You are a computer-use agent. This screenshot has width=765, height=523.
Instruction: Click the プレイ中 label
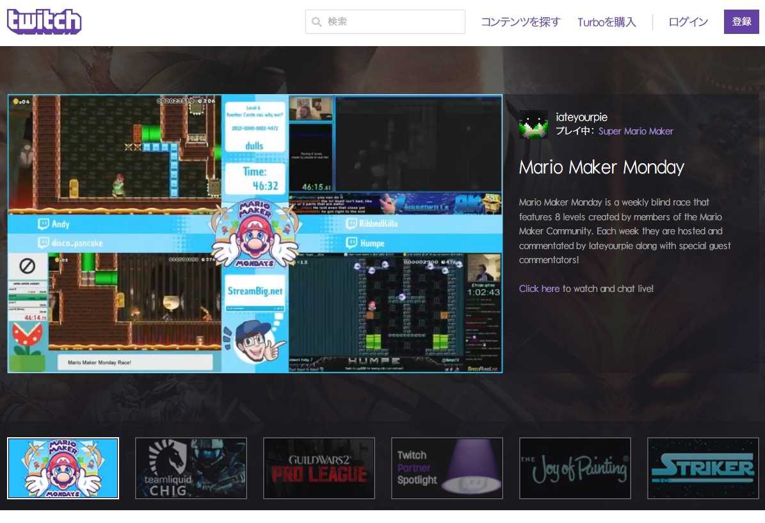click(576, 131)
